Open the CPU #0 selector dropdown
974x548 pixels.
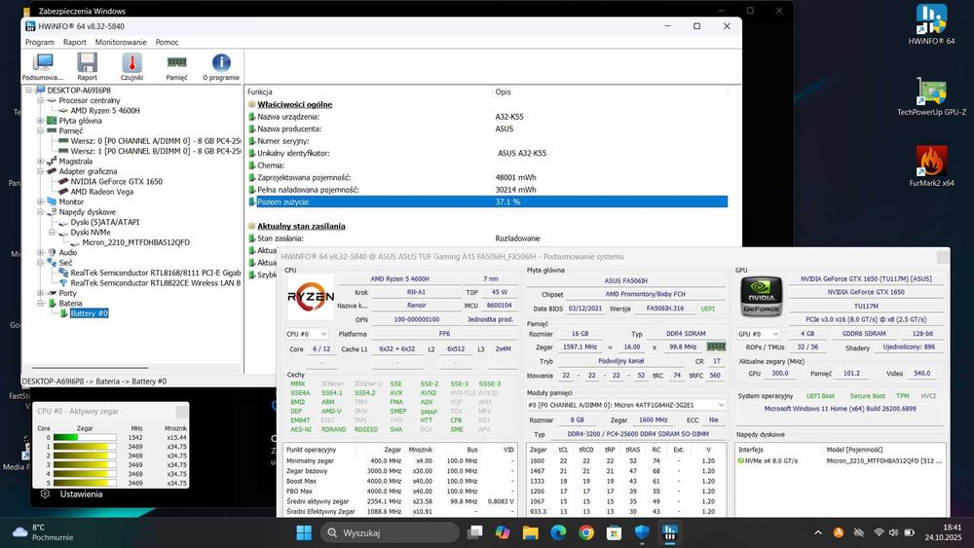(306, 334)
